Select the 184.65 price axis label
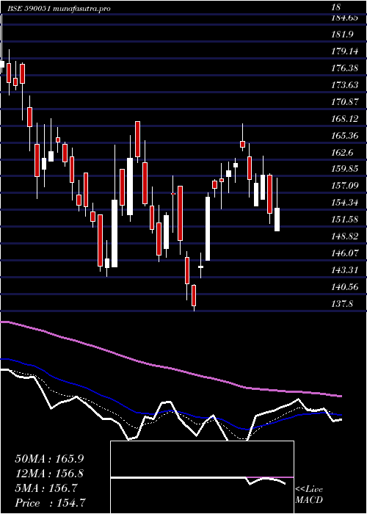The image size is (367, 514). [x=344, y=18]
